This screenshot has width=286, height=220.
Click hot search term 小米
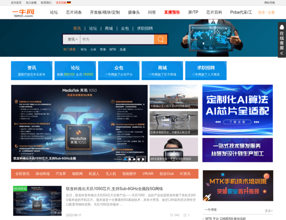tap(93, 49)
